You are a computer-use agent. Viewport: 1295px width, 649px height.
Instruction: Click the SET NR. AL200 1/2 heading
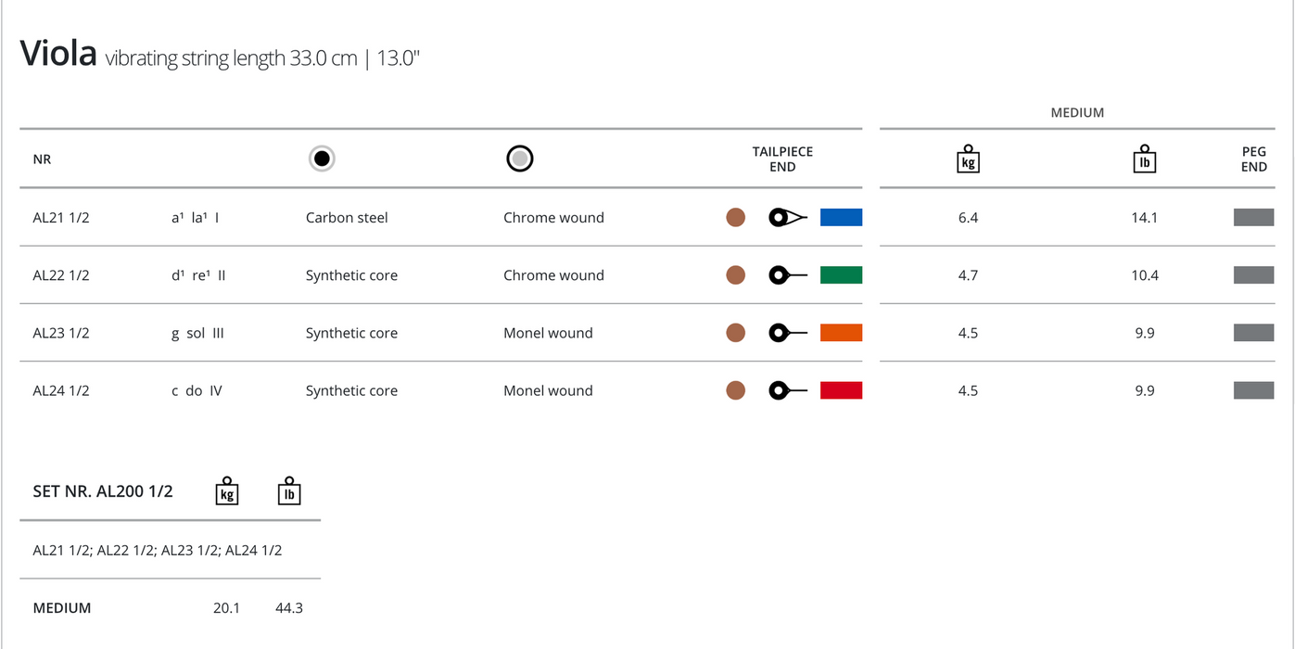click(103, 491)
